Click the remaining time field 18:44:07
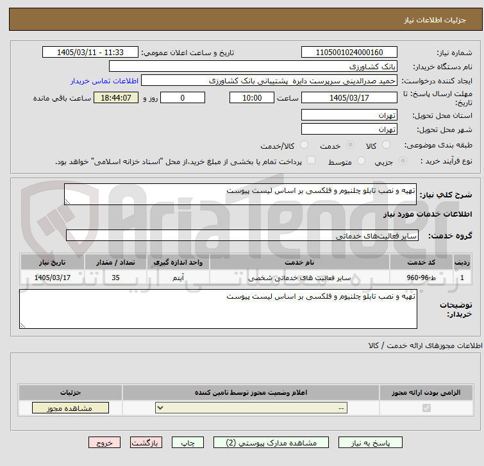This screenshot has width=484, height=466. (x=116, y=98)
